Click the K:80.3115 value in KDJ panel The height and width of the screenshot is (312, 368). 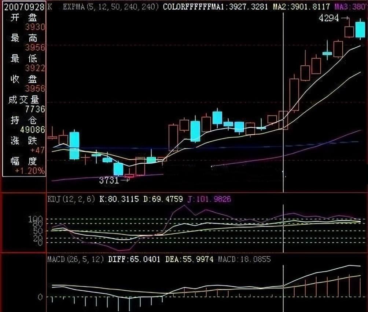[x=118, y=199]
